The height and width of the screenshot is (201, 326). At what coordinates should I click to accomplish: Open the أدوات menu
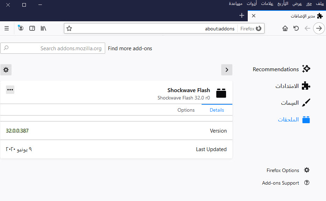coord(252,3)
